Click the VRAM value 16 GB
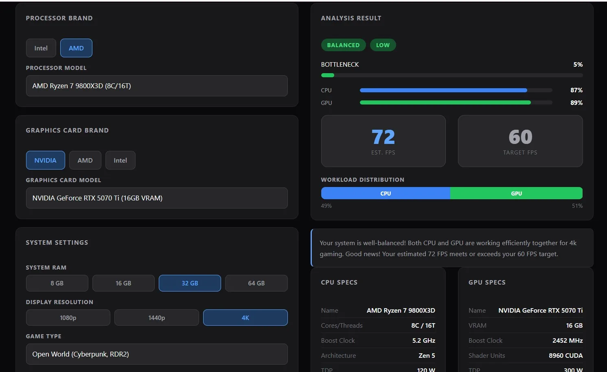The height and width of the screenshot is (372, 607). (574, 326)
